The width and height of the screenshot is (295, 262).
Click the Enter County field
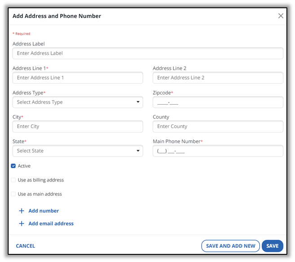pos(218,126)
